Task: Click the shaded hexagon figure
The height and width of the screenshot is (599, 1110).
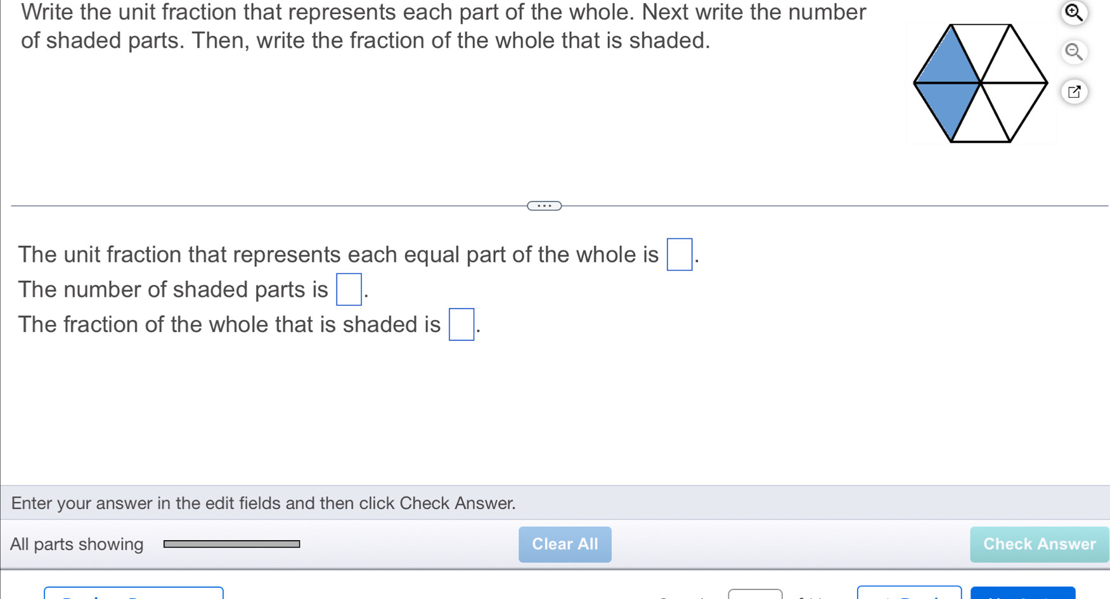Action: 981,83
